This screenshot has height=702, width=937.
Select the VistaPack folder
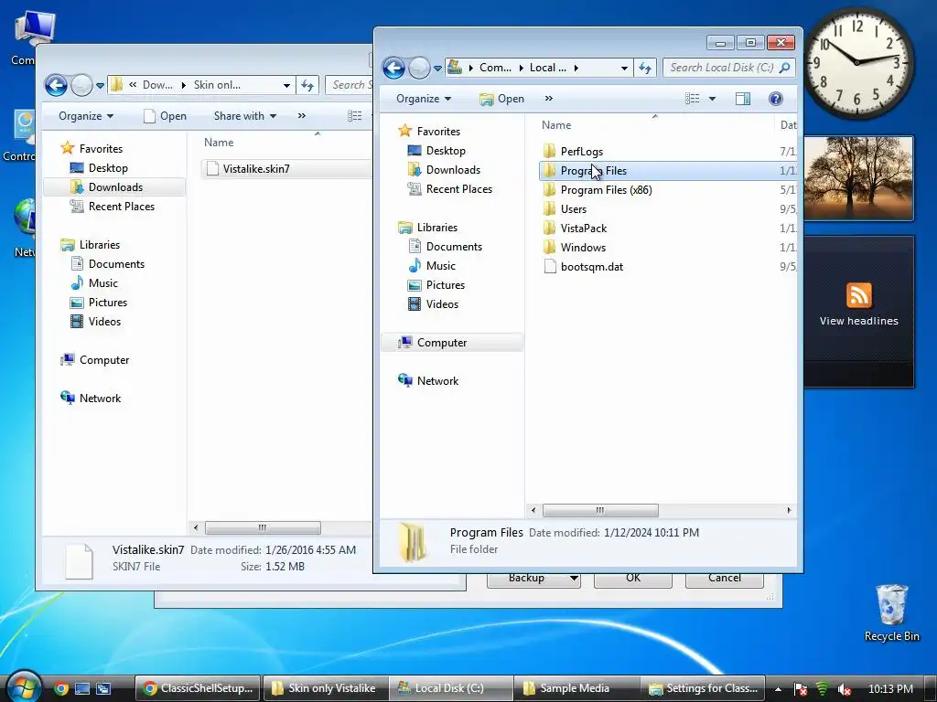point(583,228)
